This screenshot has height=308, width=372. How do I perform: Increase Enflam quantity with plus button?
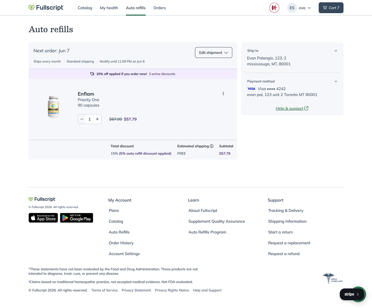point(97,119)
